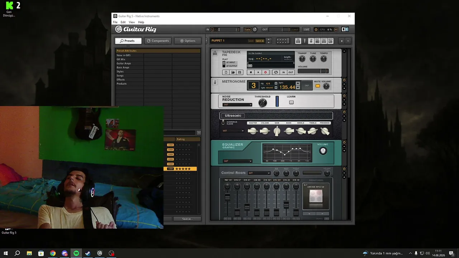Save the Tapedeck recording with disk icon
The width and height of the screenshot is (459, 258).
tap(240, 72)
